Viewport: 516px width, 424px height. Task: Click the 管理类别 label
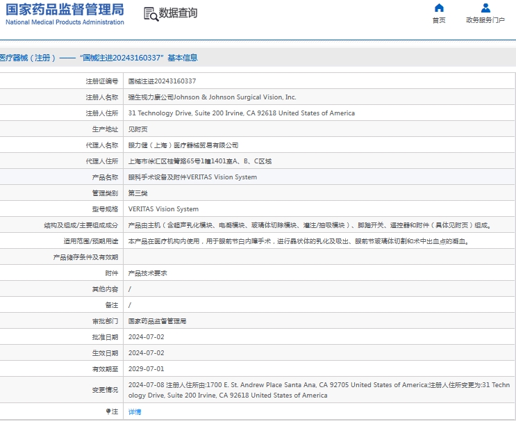(x=105, y=193)
